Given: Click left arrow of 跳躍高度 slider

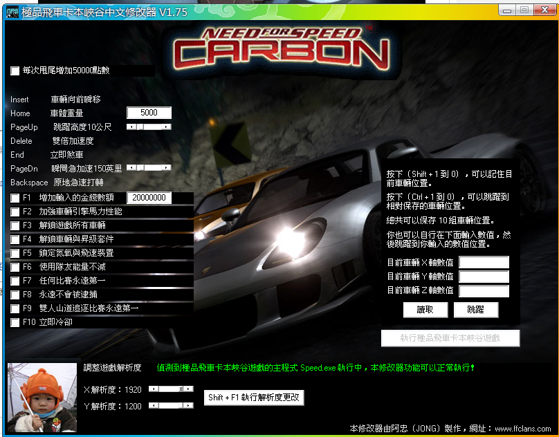Looking at the screenshot, I should coord(131,127).
